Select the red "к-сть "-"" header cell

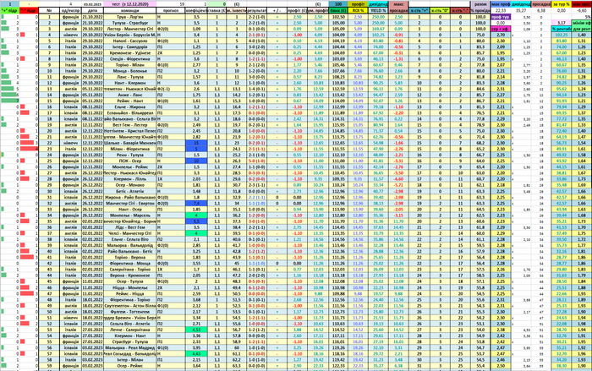(460, 11)
